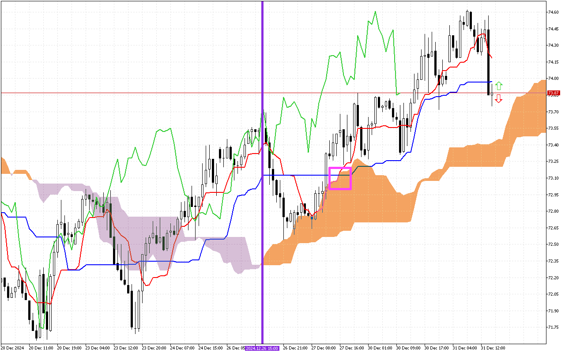The width and height of the screenshot is (565, 353).
Task: Click the 24 Dec 07:00 time label
Action: coord(182,348)
